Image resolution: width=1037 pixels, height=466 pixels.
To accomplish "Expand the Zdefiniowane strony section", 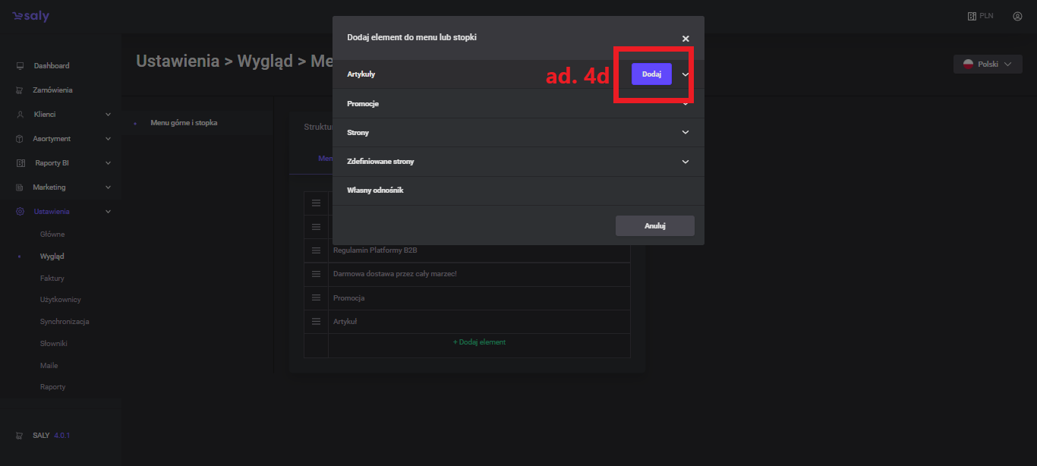I will [x=685, y=162].
